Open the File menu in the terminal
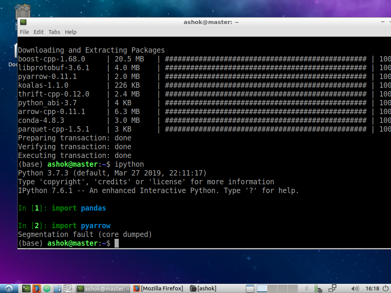Viewport: 391px width, 293px height. (x=24, y=32)
